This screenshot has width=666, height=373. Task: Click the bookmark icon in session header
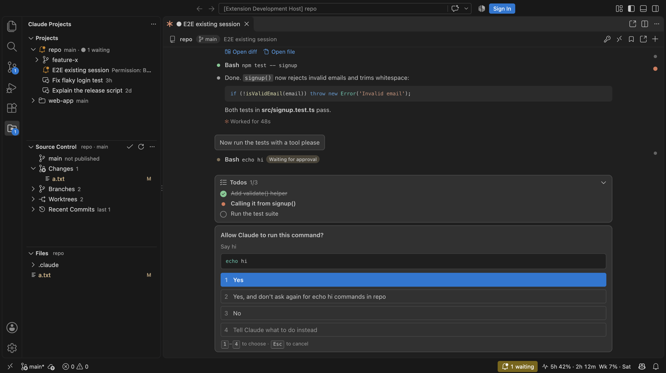631,39
